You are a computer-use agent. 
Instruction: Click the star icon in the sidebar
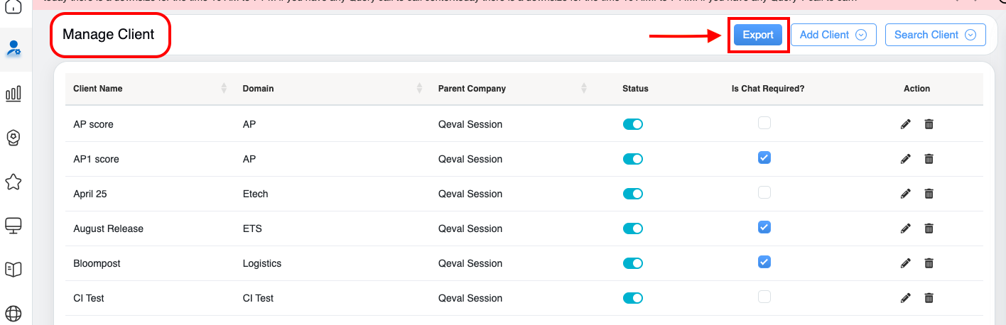pos(13,182)
